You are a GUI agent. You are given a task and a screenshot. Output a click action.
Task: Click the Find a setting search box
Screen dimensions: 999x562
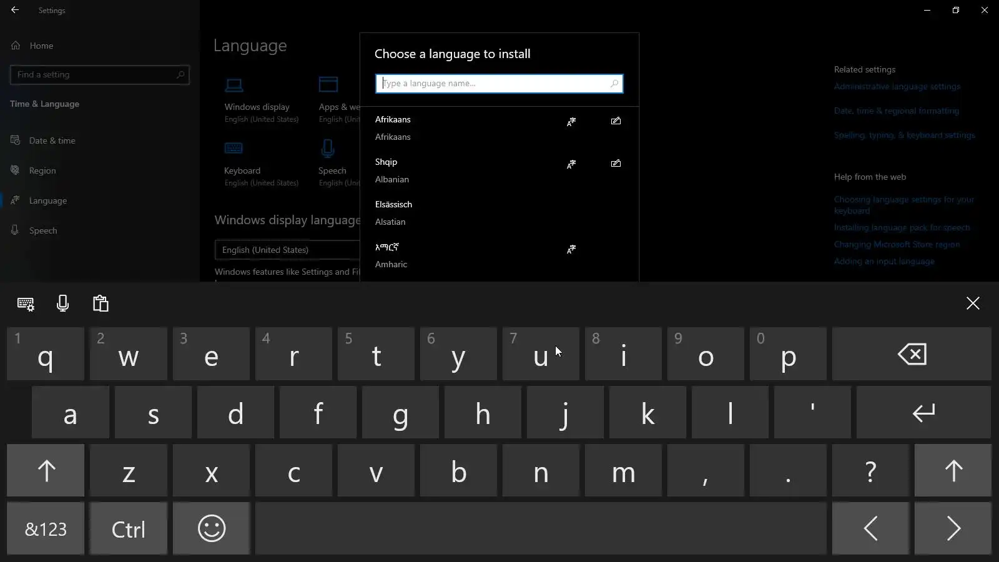pos(100,74)
